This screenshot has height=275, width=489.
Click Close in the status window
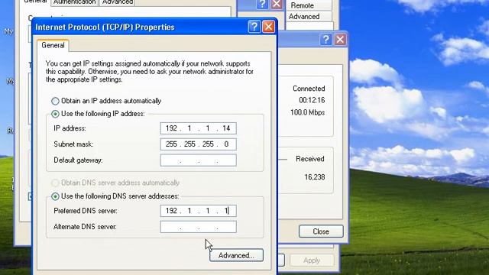point(321,231)
